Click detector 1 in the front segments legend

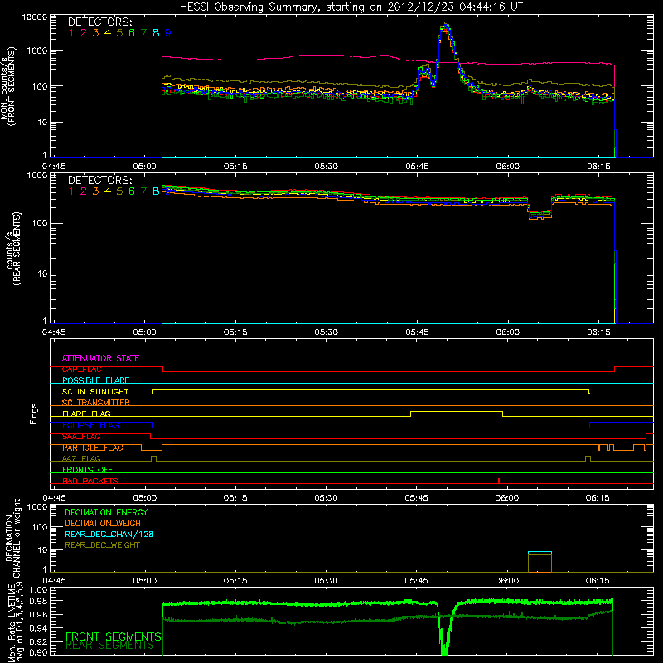(71, 33)
